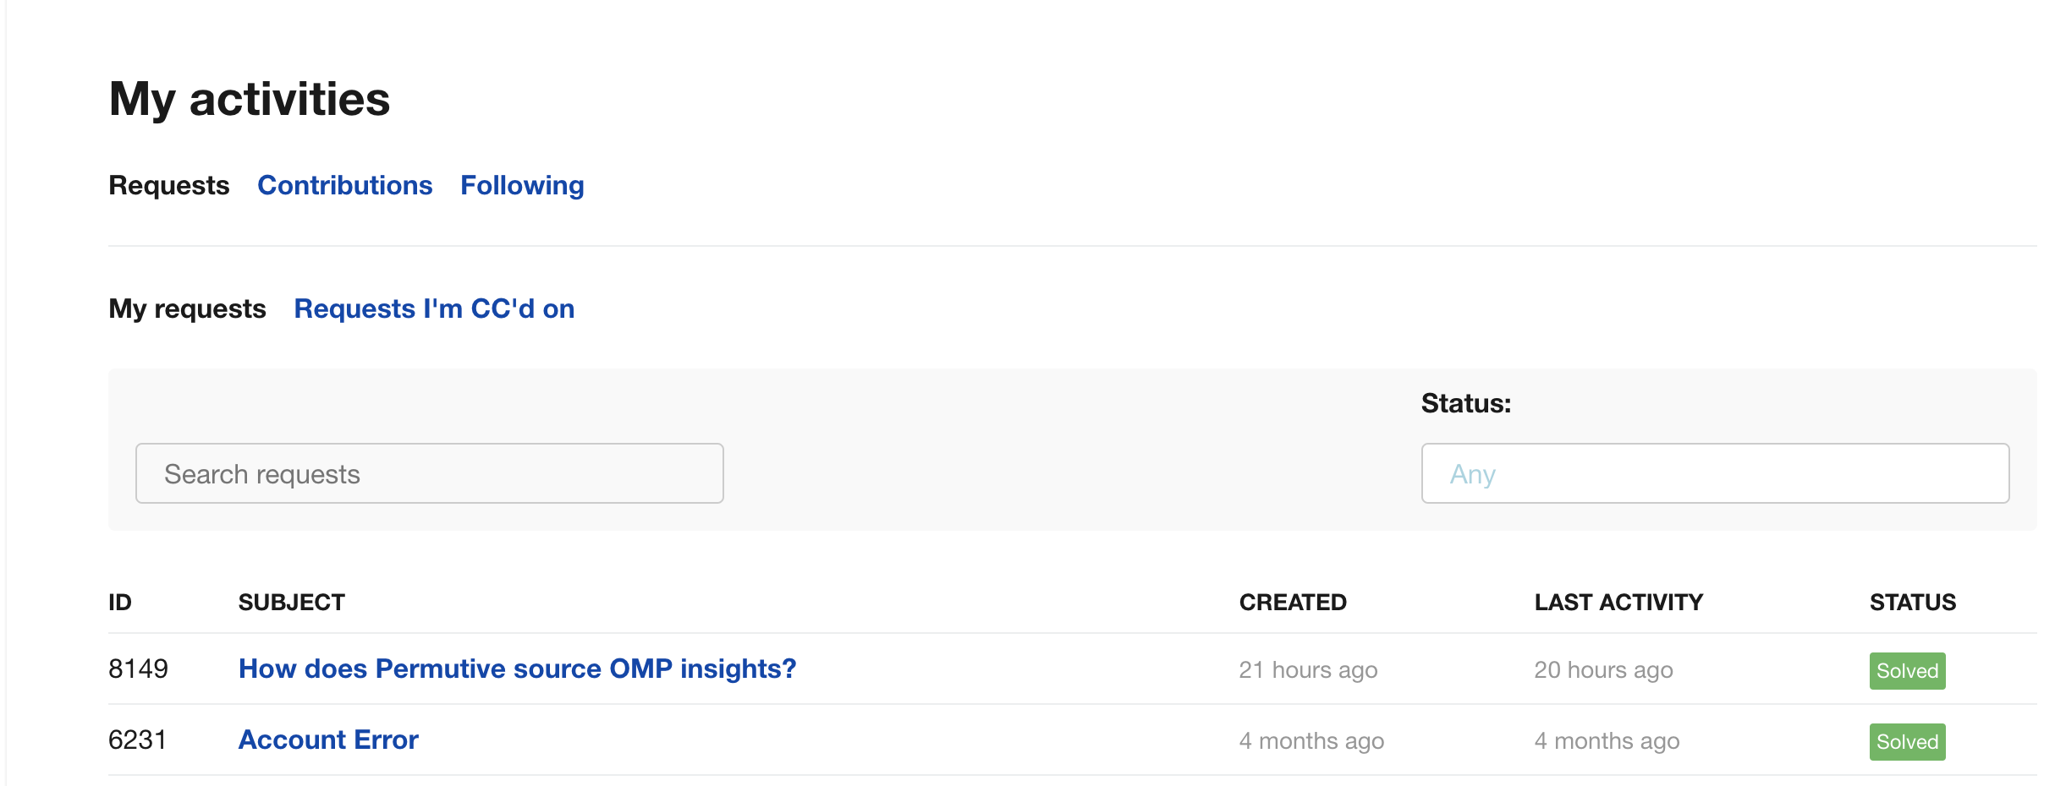The height and width of the screenshot is (786, 2066).
Task: Click request ID 8149
Action: click(139, 669)
